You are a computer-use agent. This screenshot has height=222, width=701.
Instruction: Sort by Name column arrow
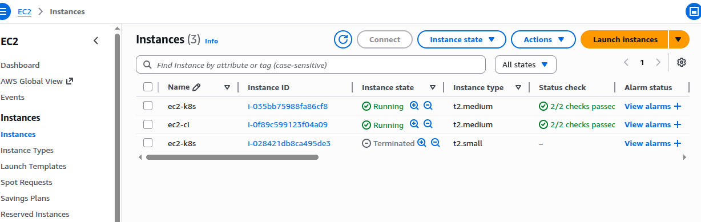[x=227, y=87]
